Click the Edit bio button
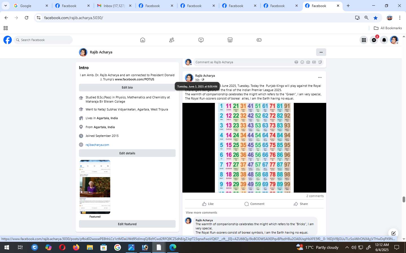Image resolution: width=406 pixels, height=253 pixels. click(127, 87)
